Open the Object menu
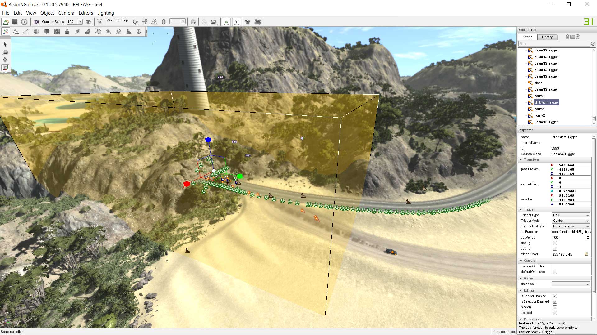Screen dimensions: 597x335 click(x=47, y=13)
